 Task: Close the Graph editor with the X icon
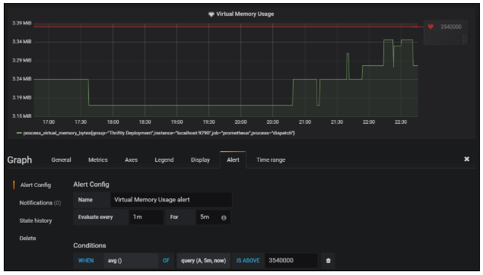coord(467,159)
